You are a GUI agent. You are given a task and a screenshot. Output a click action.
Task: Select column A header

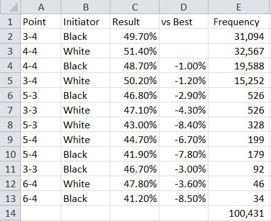tap(40, 7)
